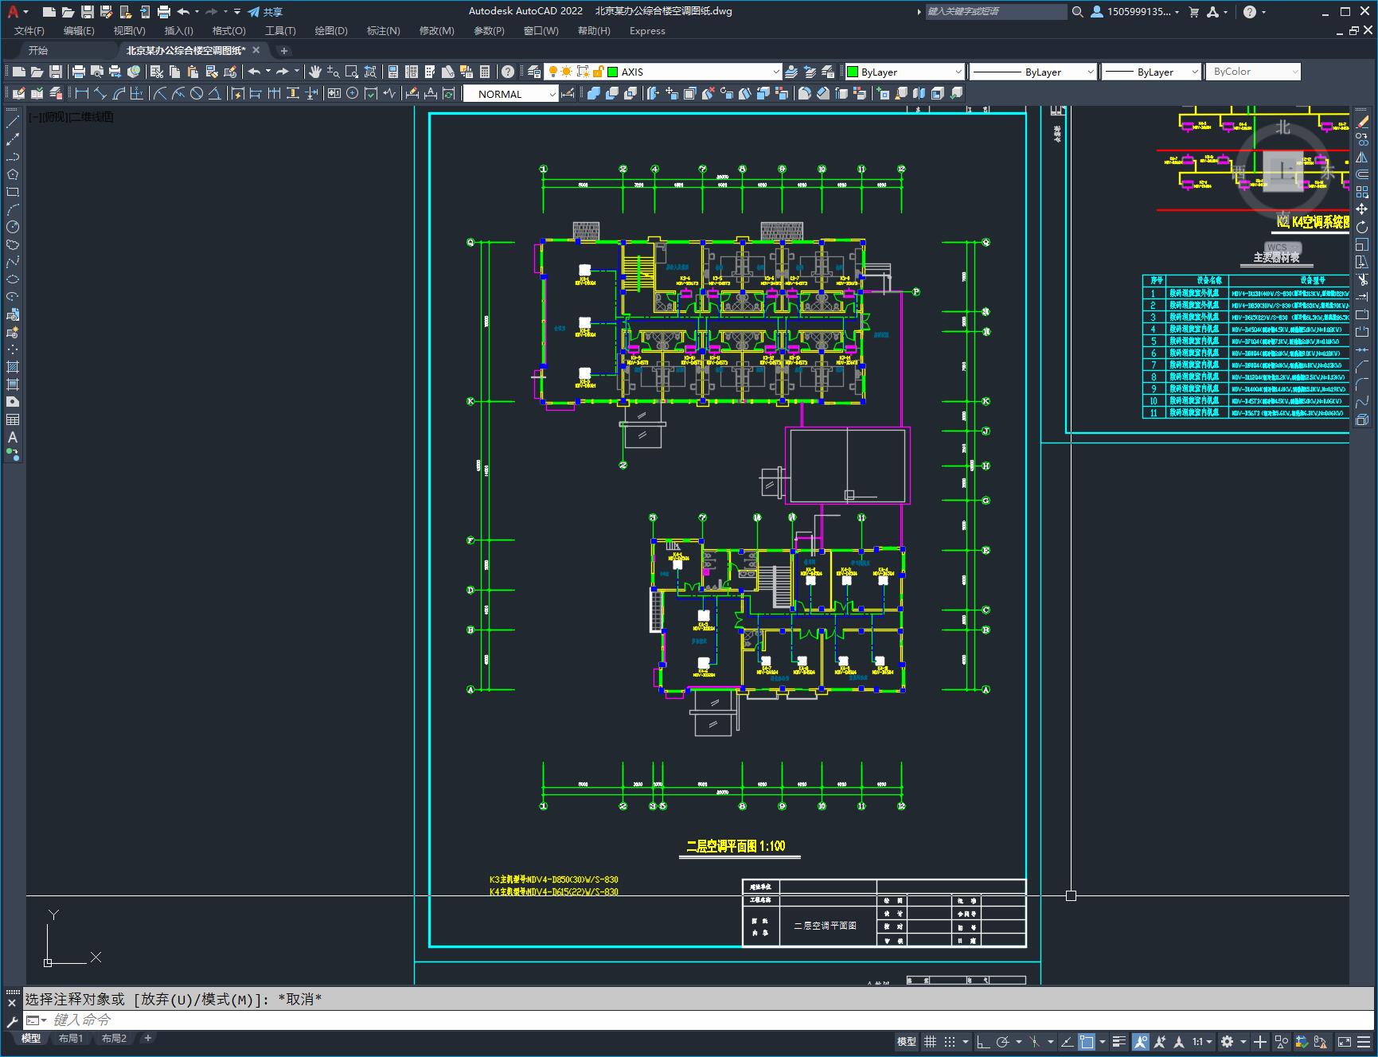Toggle the layer lock padlock icon

598,72
